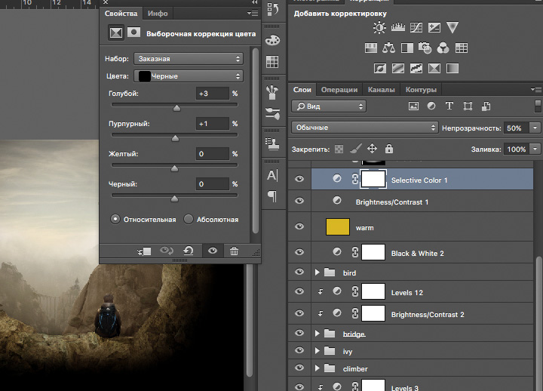Add a Color Lookup adjustment (grid icon)

462,48
